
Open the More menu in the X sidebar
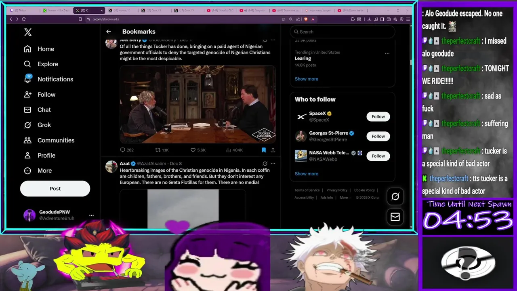coord(38,171)
